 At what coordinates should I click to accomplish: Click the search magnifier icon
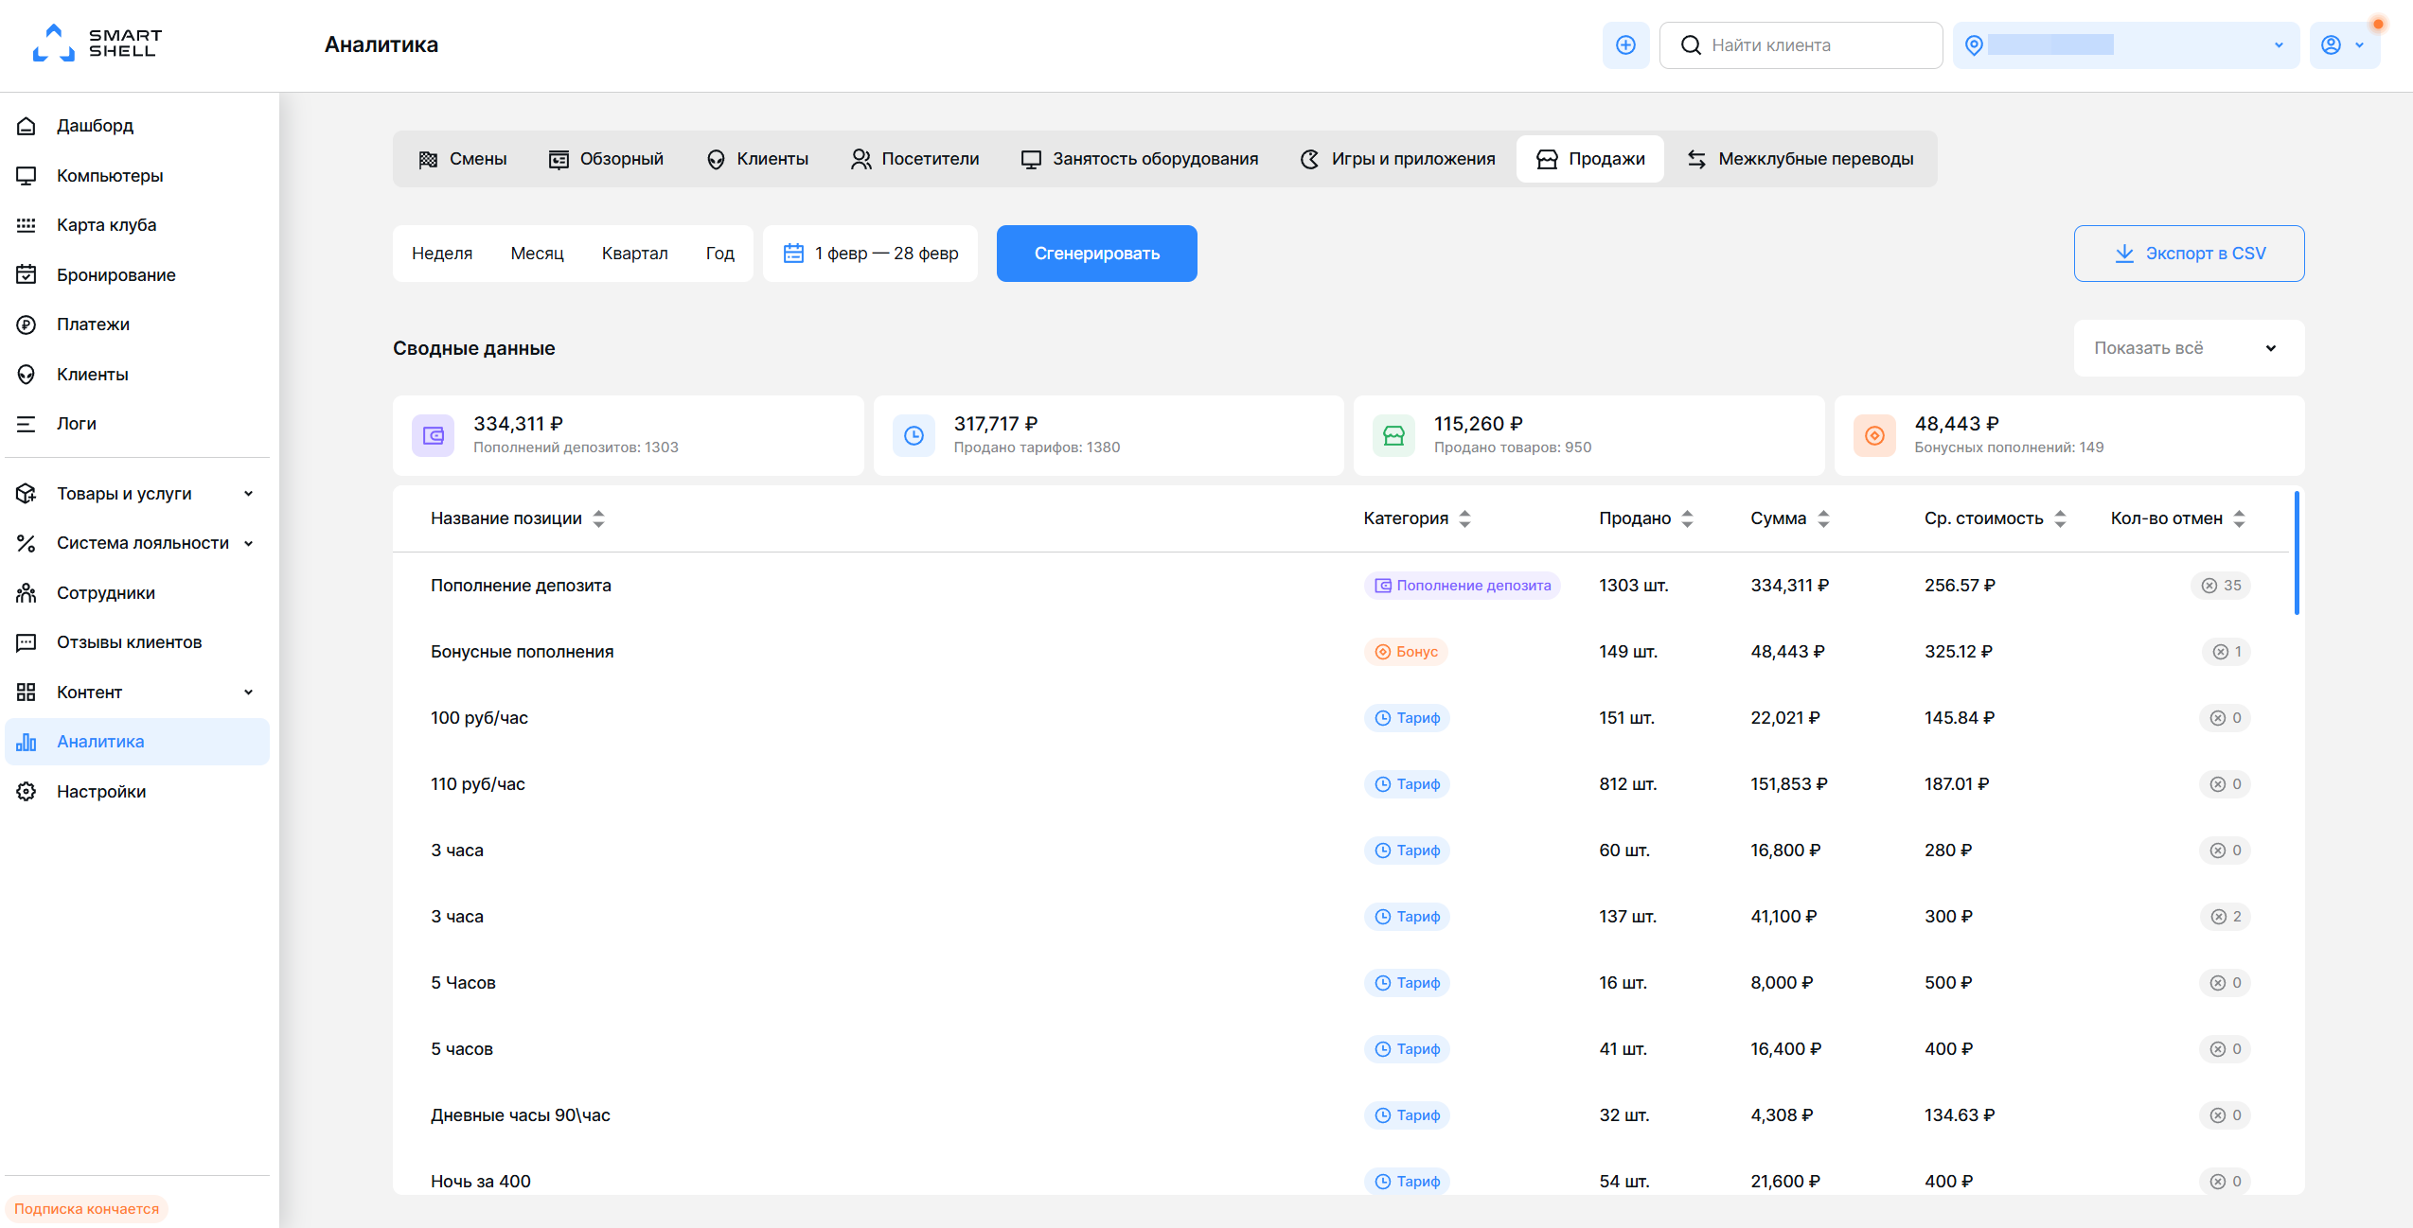point(1691,45)
